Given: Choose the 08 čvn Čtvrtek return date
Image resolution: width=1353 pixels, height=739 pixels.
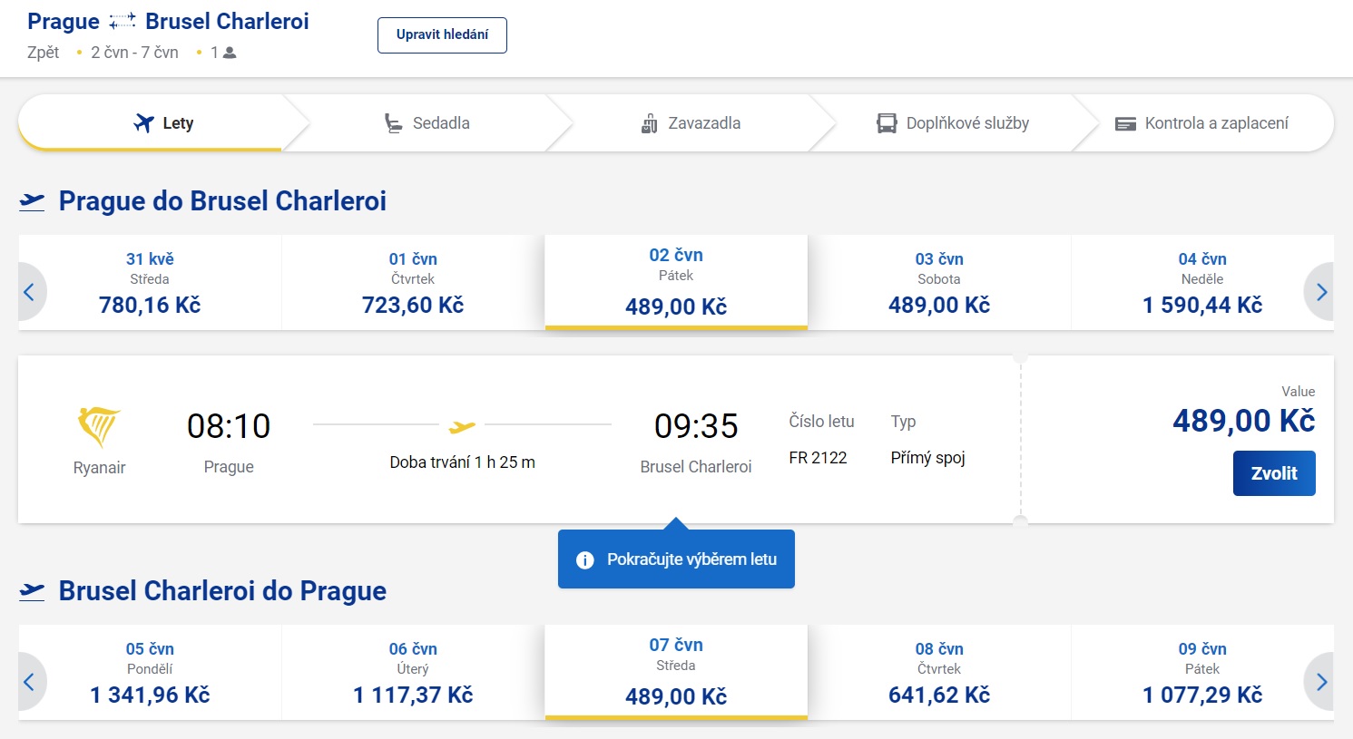Looking at the screenshot, I should coord(939,673).
